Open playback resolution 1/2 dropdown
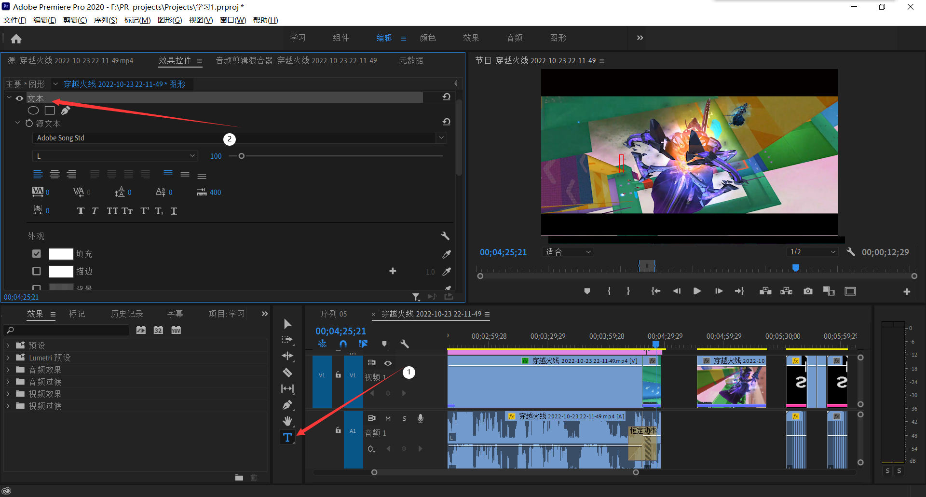The height and width of the screenshot is (497, 926). click(x=813, y=252)
